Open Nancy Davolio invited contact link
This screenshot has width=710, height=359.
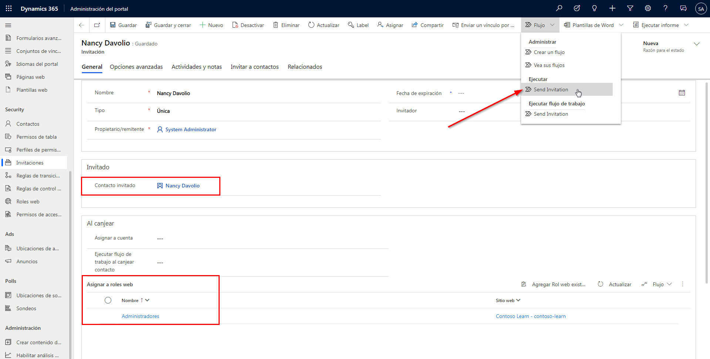[182, 186]
